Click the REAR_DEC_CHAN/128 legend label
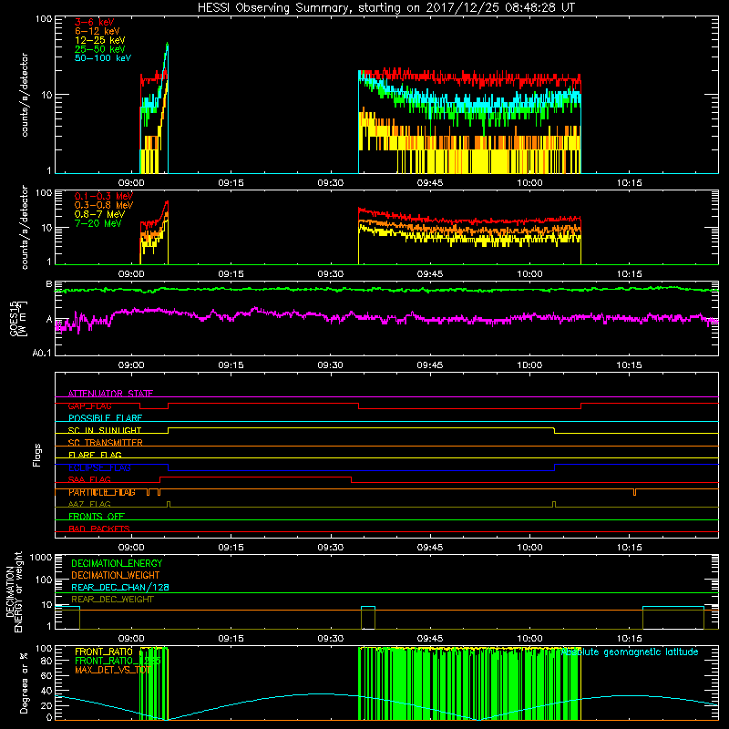This screenshot has width=729, height=729. pyautogui.click(x=120, y=587)
